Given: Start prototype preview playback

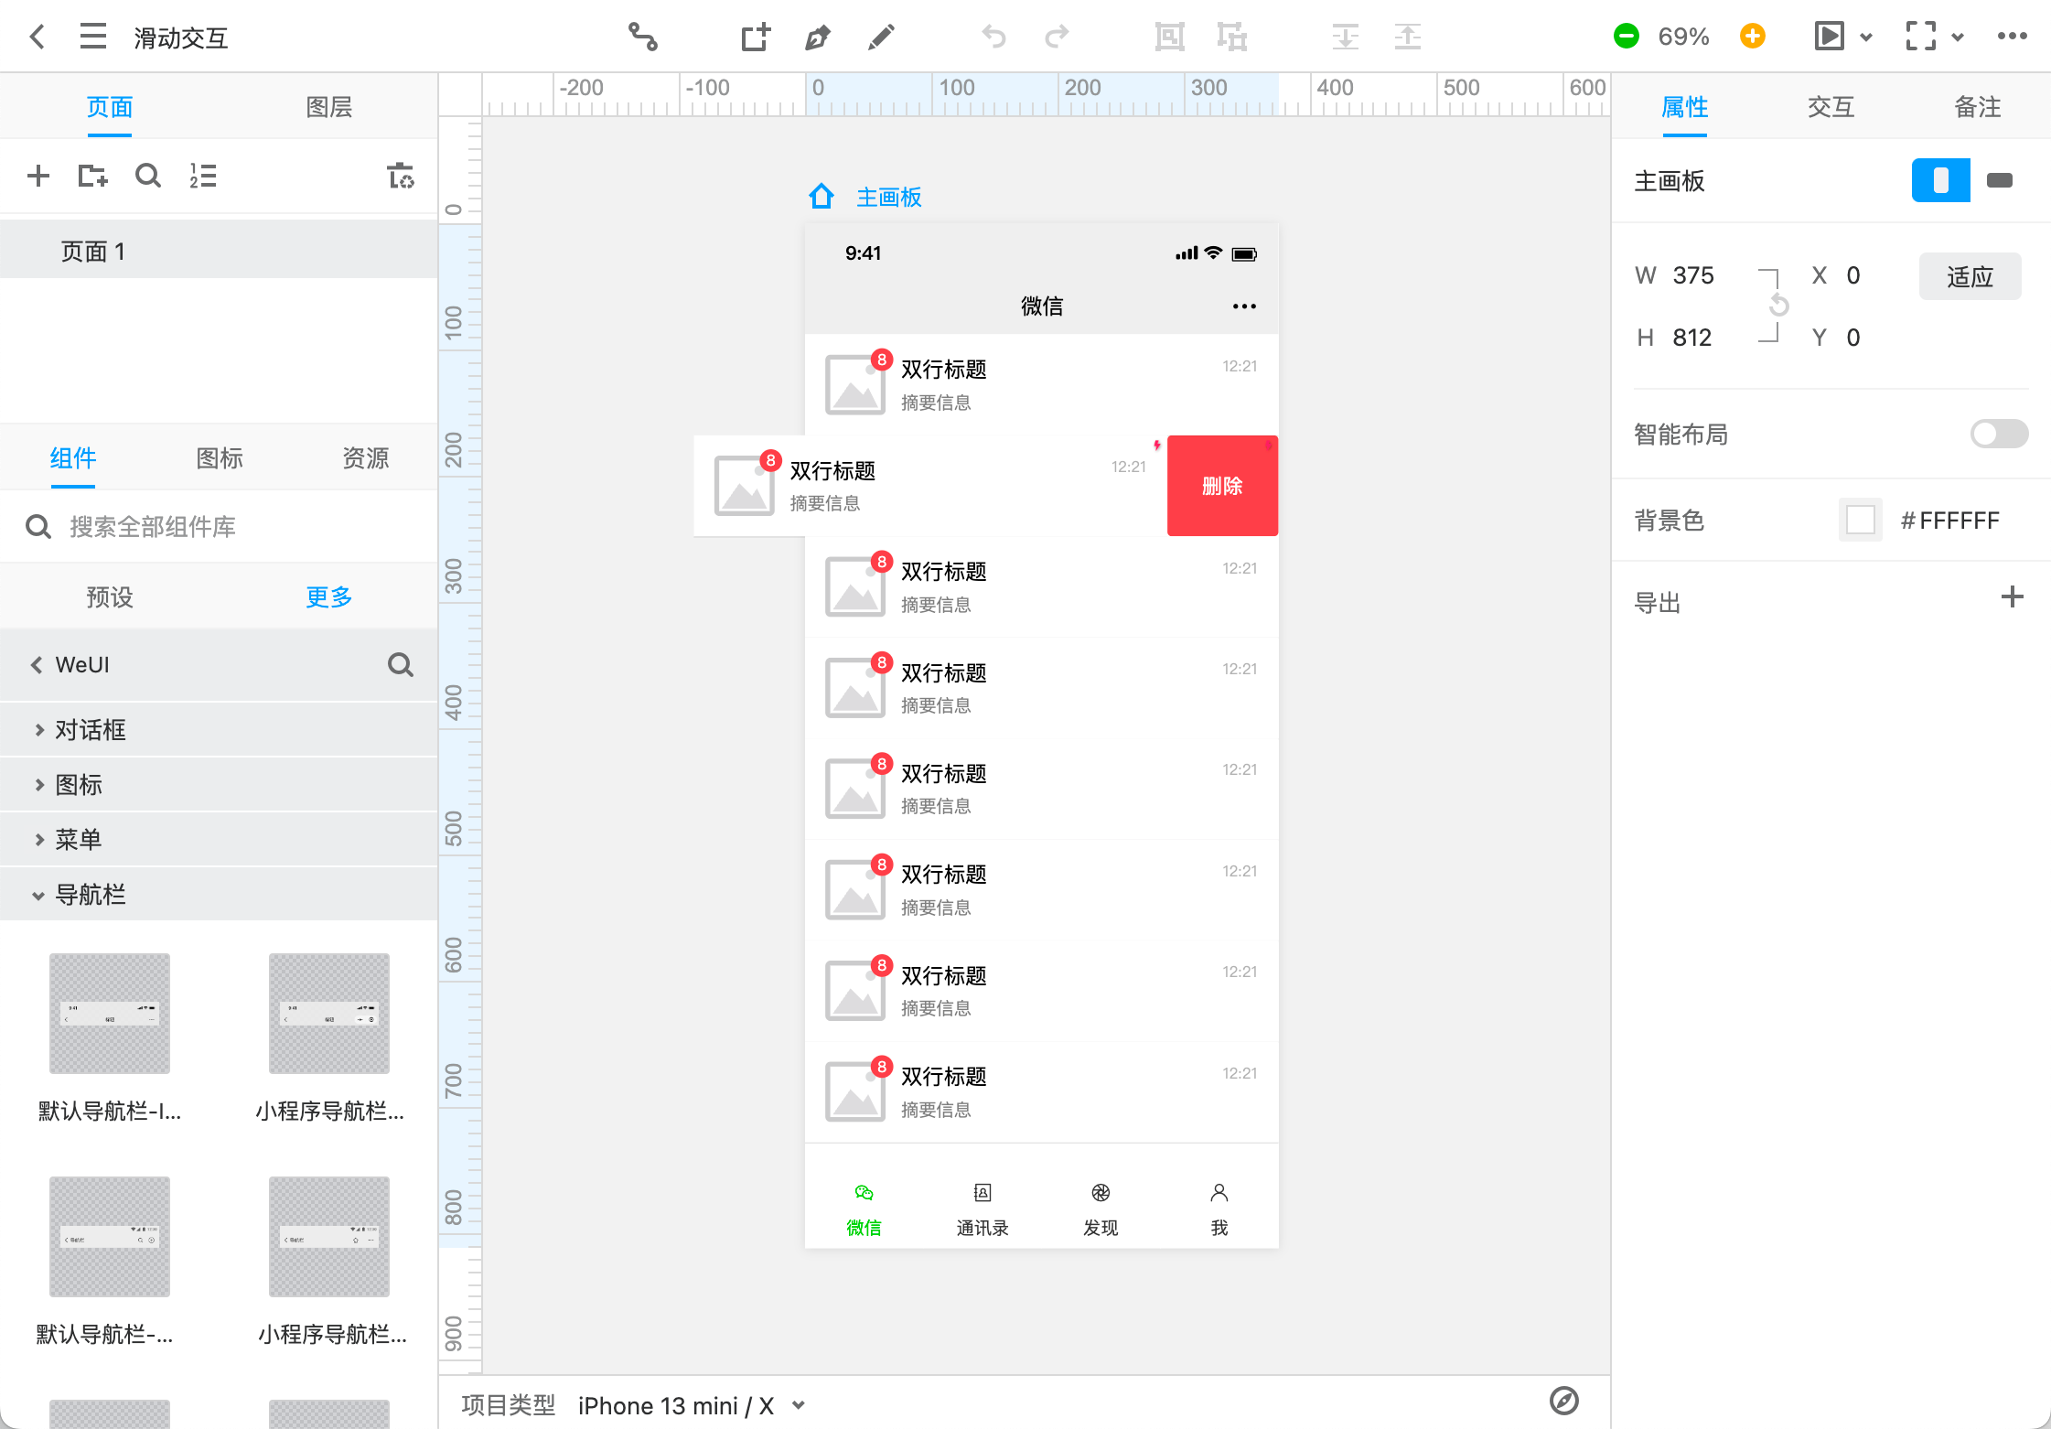Looking at the screenshot, I should [1830, 36].
